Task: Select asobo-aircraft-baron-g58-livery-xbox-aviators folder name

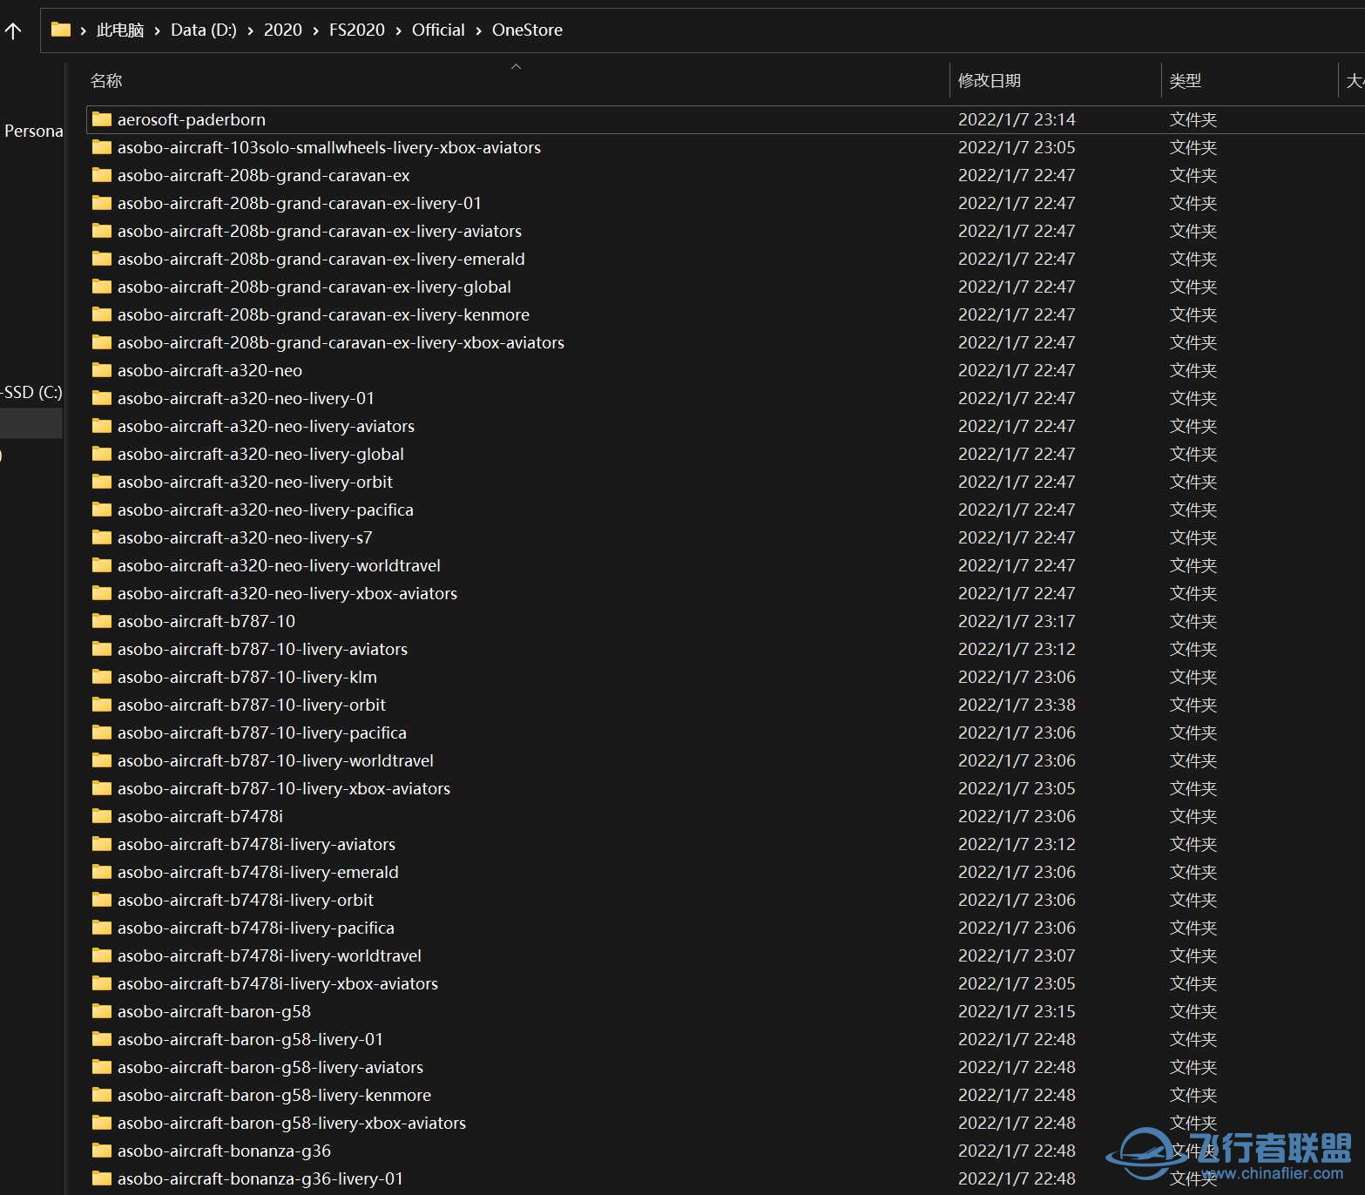Action: click(x=292, y=1123)
